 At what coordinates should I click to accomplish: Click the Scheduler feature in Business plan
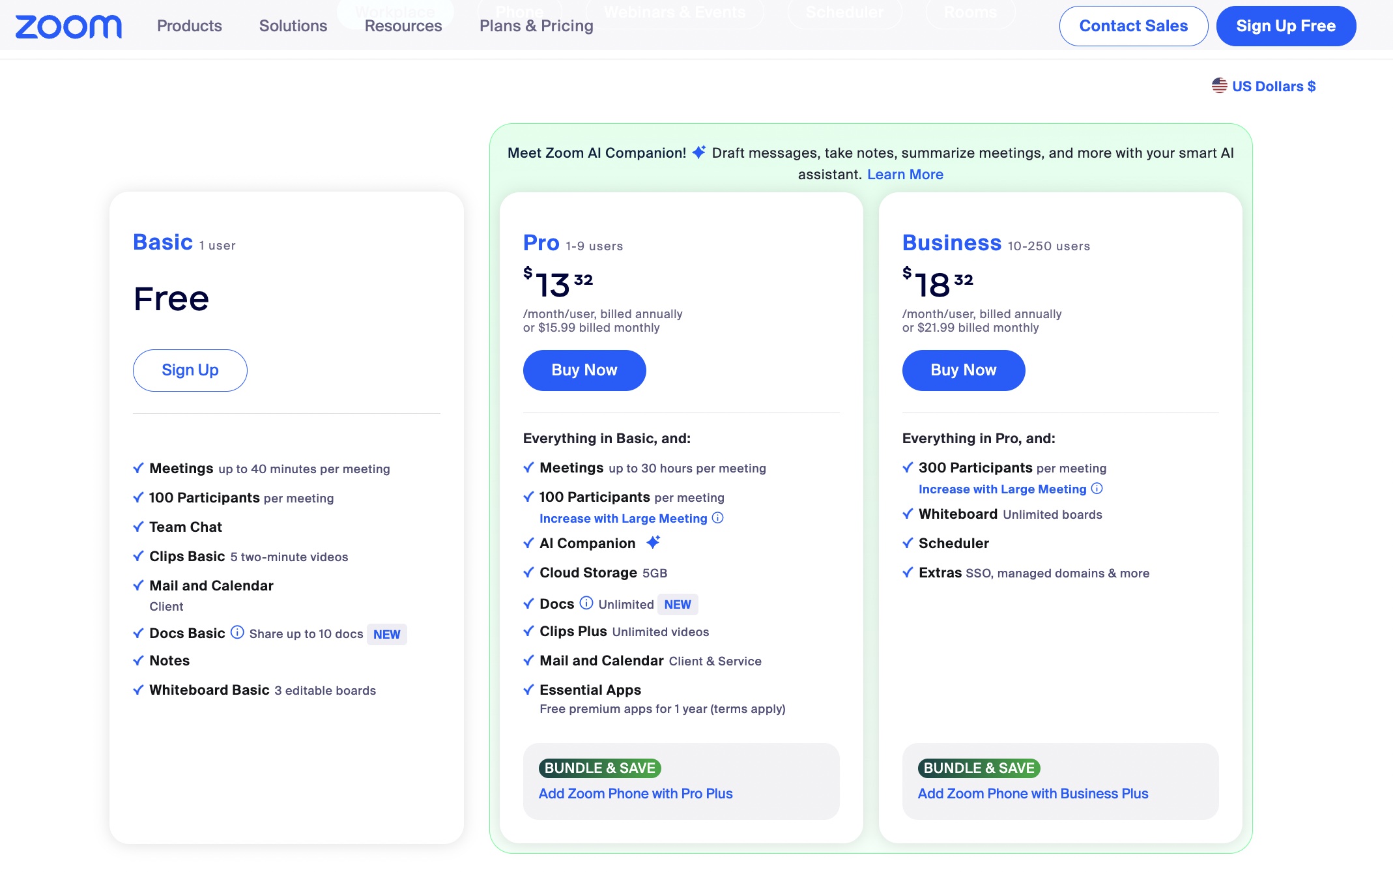[x=954, y=544]
